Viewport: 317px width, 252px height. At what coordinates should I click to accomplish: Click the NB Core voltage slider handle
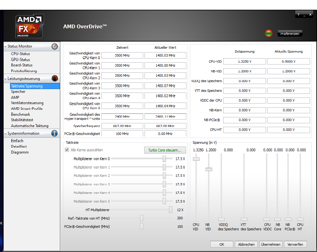(x=277, y=219)
